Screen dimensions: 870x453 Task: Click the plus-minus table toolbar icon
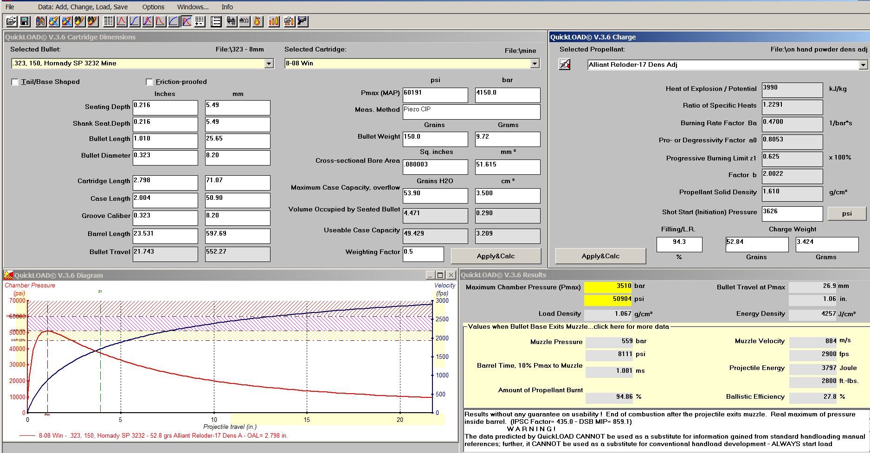pos(200,21)
